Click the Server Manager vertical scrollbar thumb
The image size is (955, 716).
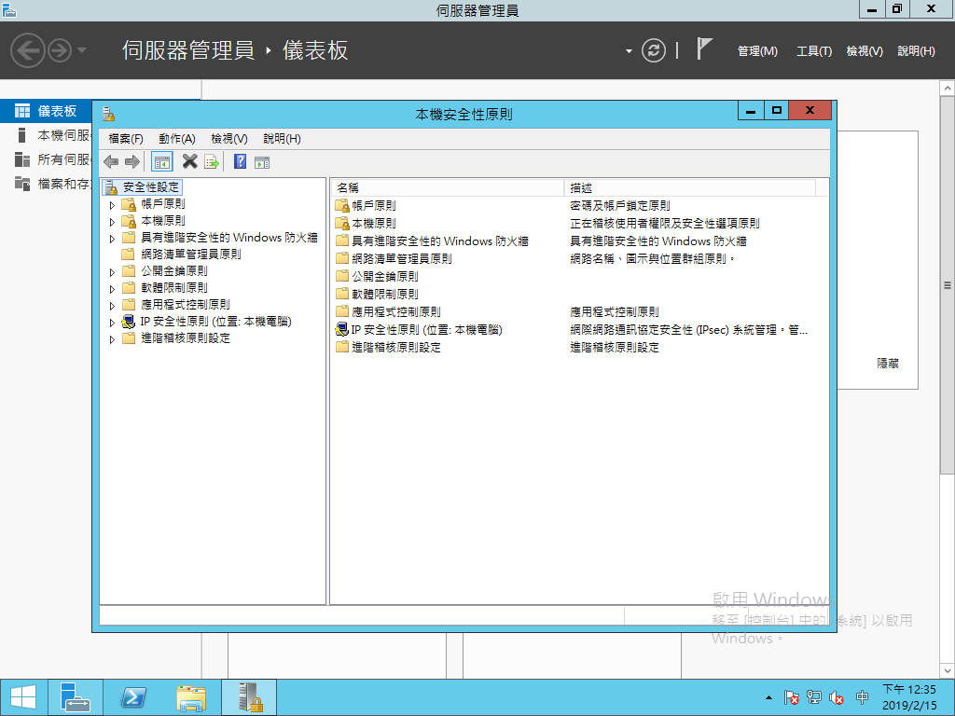[x=948, y=284]
